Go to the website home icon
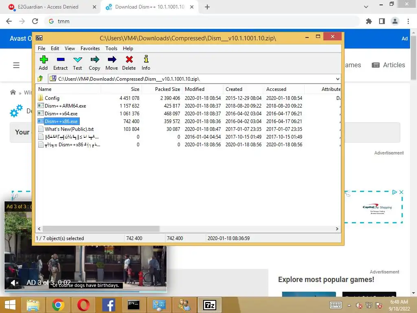The height and width of the screenshot is (313, 417). pos(13,93)
